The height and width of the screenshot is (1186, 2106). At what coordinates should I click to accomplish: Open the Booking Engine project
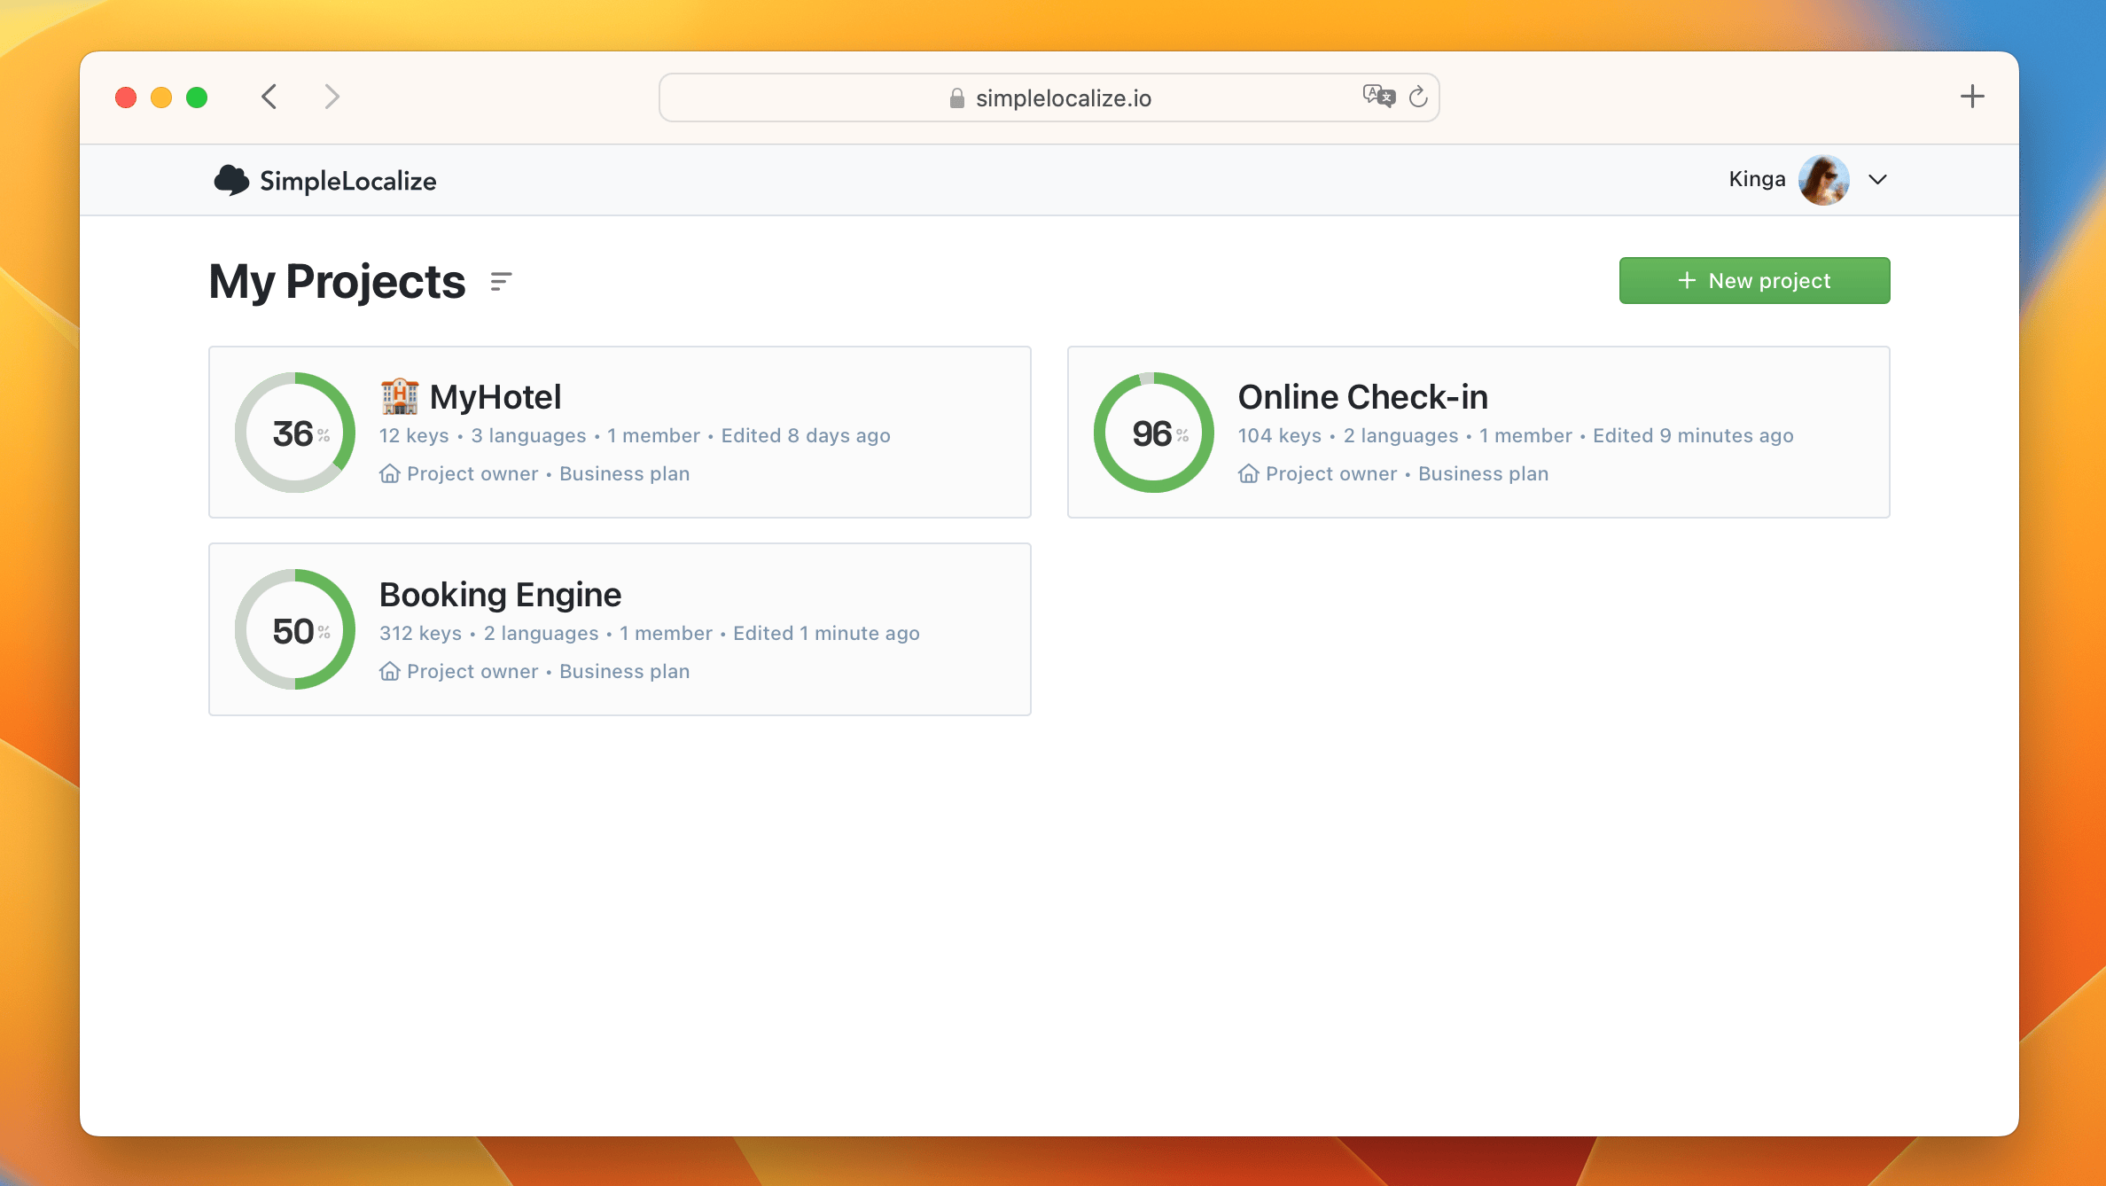click(620, 629)
